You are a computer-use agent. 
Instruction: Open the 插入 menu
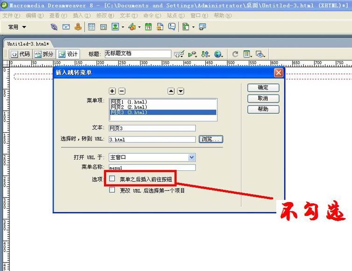(82, 15)
